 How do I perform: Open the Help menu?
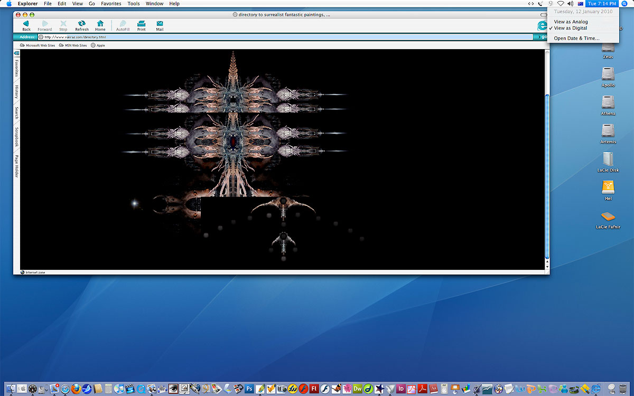coord(174,4)
